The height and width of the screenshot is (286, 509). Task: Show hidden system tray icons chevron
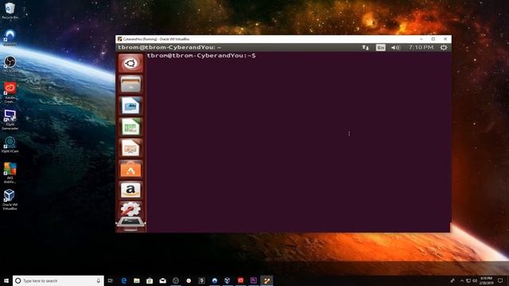(x=462, y=280)
